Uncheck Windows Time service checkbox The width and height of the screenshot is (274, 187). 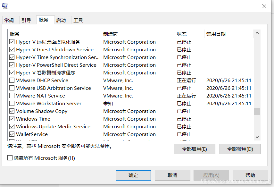point(12,119)
